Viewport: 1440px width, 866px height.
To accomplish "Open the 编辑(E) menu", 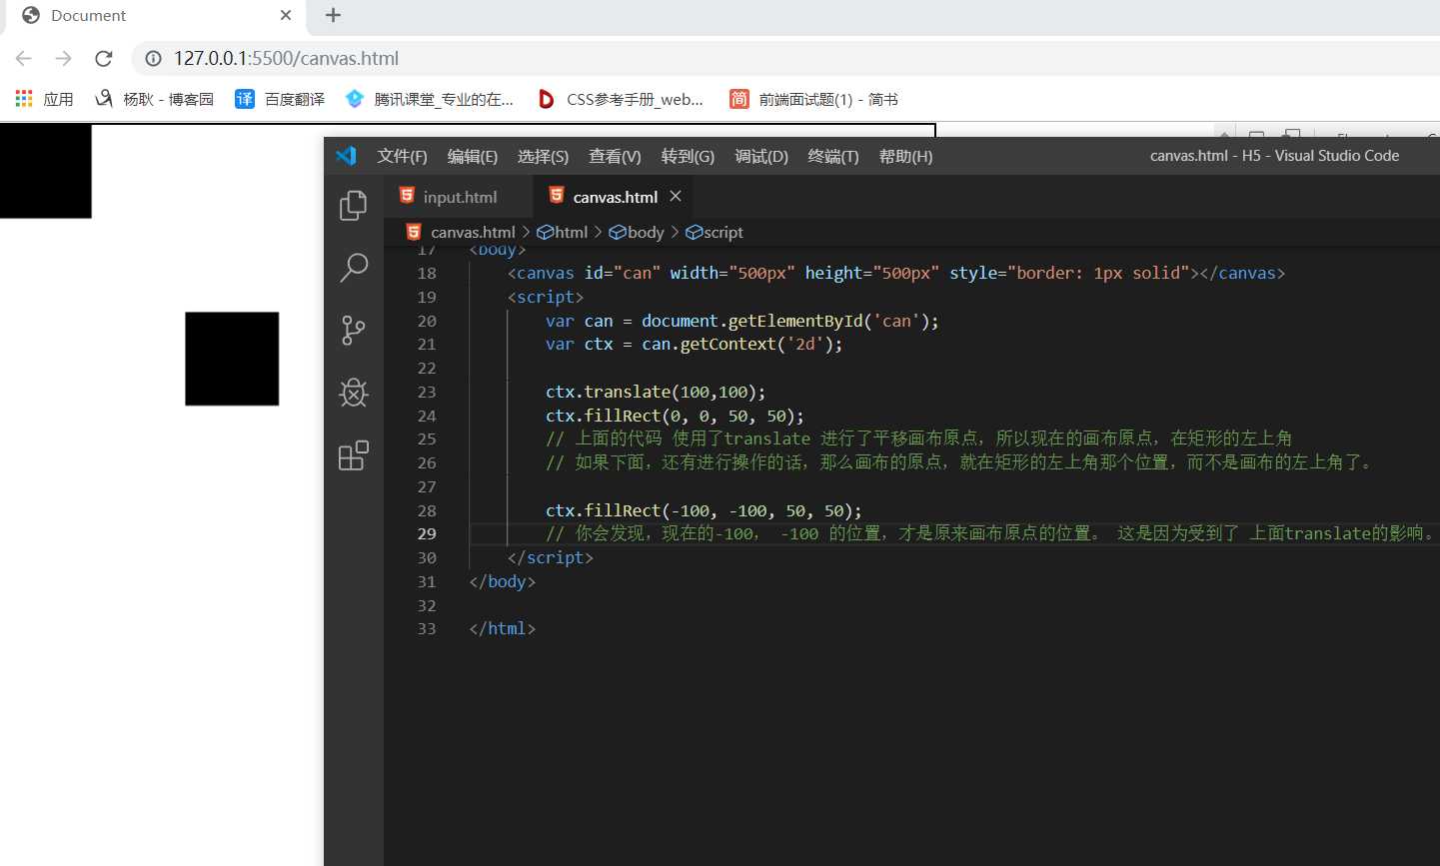I will pos(472,156).
